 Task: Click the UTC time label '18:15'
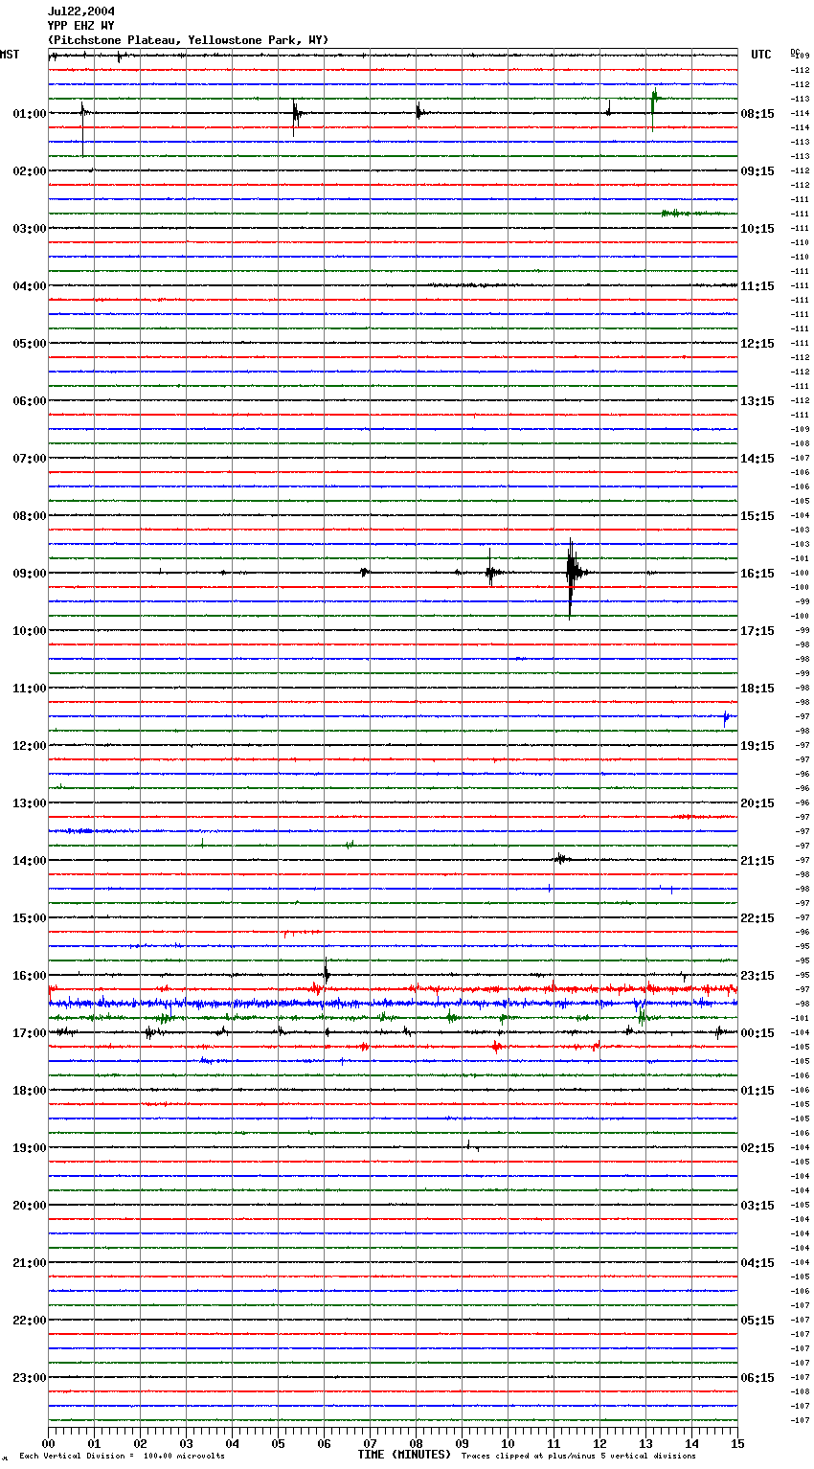(757, 689)
